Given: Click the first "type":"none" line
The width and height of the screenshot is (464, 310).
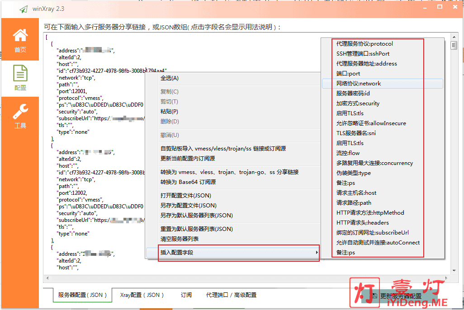Looking at the screenshot, I should point(73,132).
